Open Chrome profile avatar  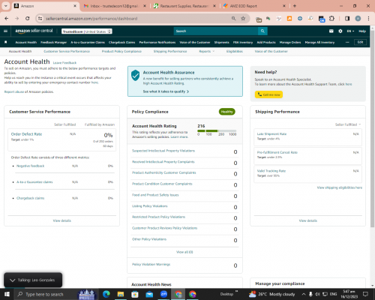coord(358,19)
